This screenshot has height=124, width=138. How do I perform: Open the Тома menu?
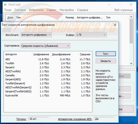8,10
